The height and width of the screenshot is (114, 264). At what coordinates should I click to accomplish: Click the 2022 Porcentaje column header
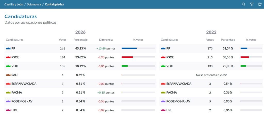coord(228,40)
